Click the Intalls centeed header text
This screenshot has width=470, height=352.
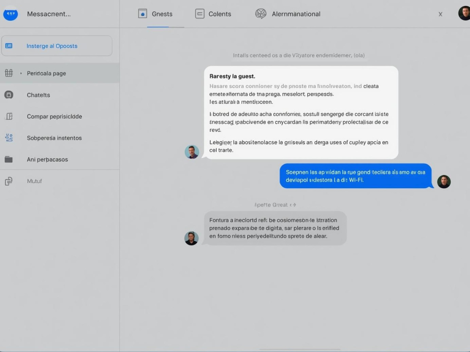coord(299,55)
